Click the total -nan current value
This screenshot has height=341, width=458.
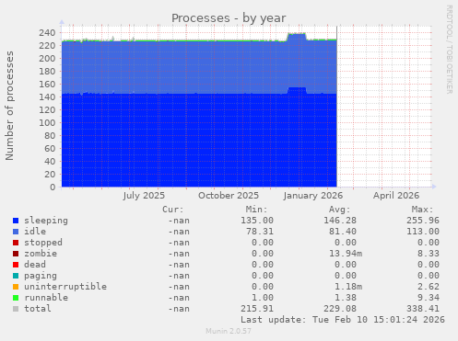click(x=179, y=309)
